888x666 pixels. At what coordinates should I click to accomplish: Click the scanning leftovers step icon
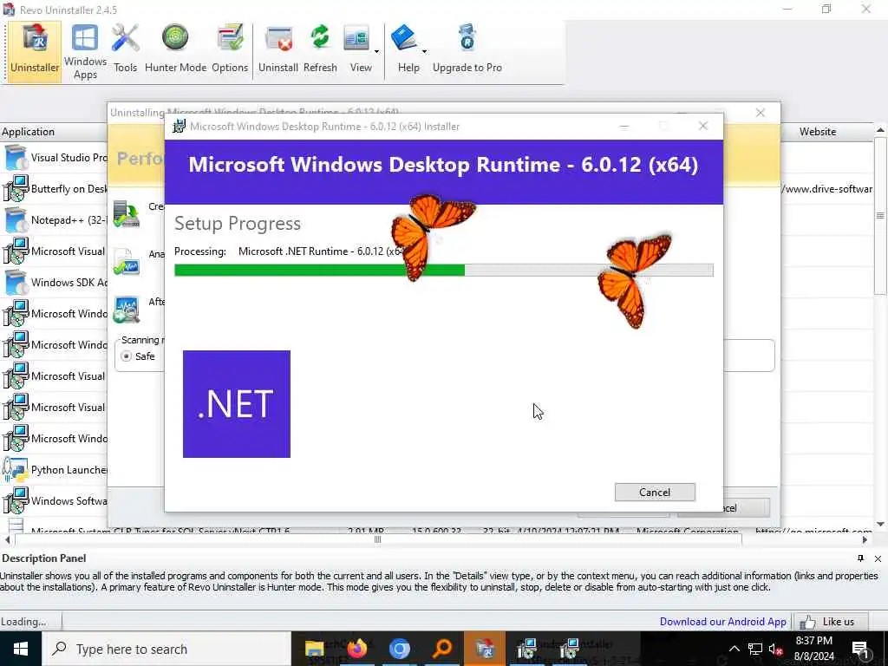(126, 310)
